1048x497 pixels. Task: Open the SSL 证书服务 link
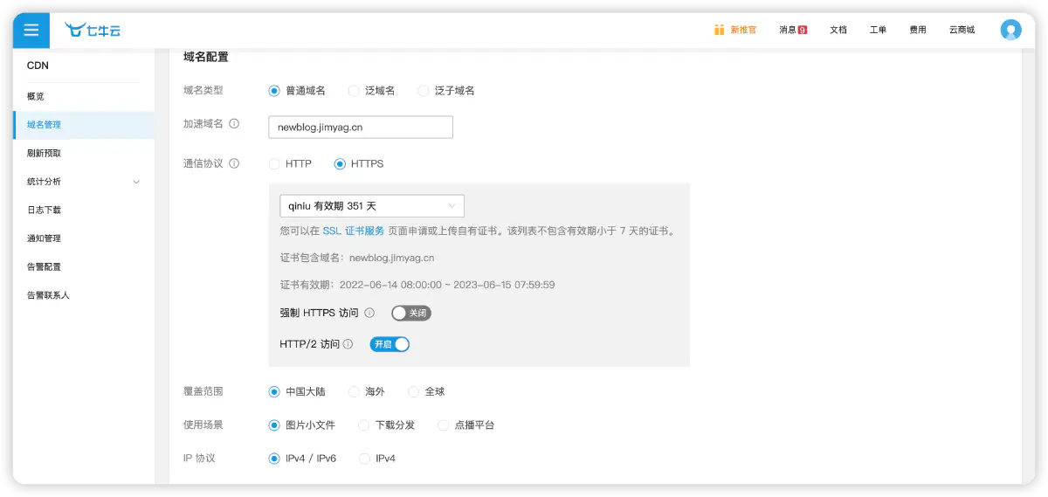(354, 231)
